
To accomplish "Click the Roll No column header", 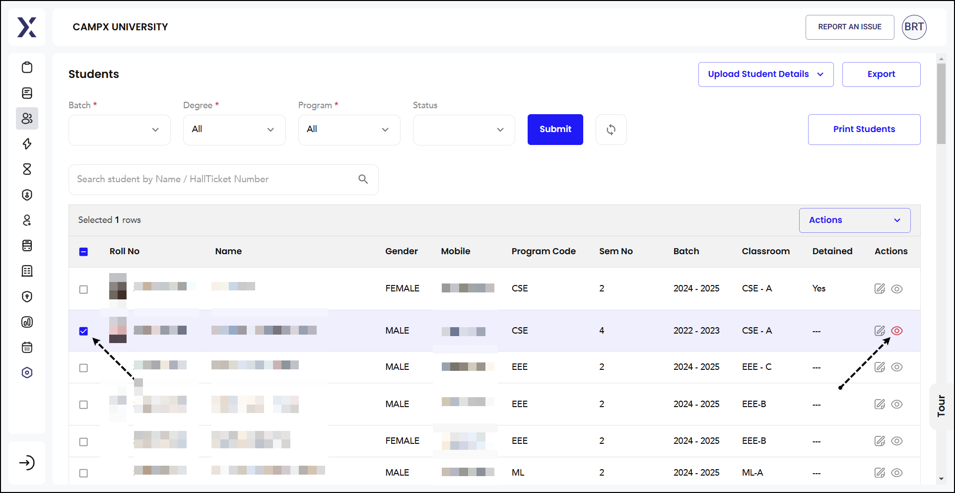I will (125, 251).
